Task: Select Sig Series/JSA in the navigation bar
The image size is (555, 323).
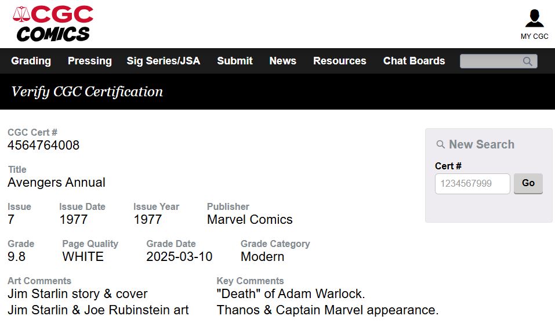Action: (x=164, y=61)
